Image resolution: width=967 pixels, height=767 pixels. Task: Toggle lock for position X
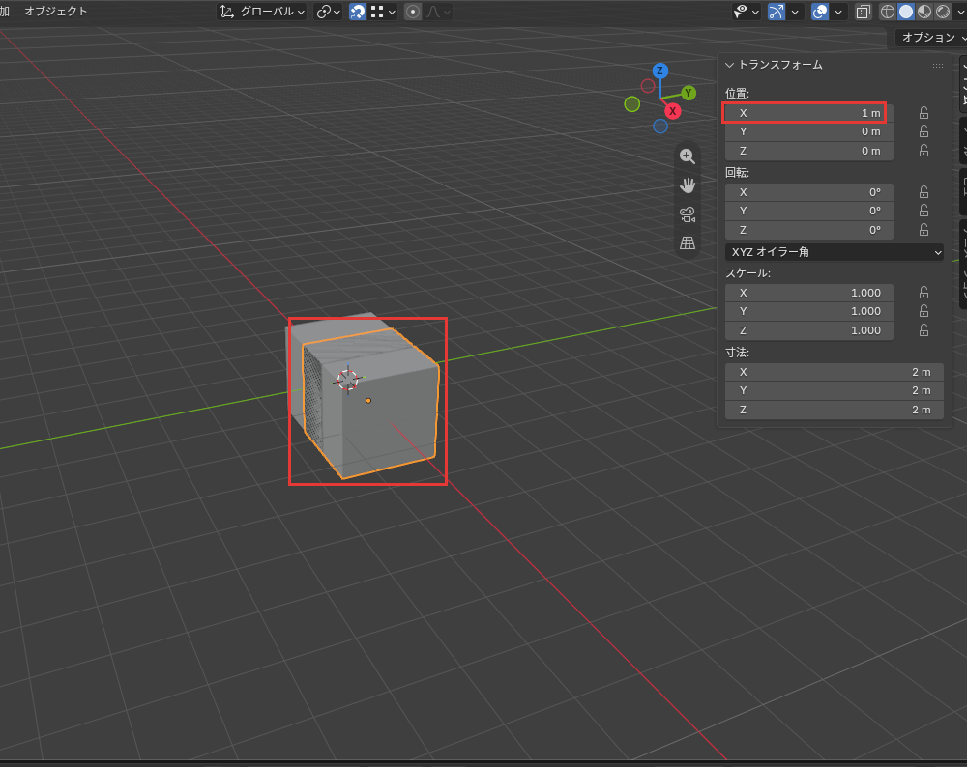[923, 113]
